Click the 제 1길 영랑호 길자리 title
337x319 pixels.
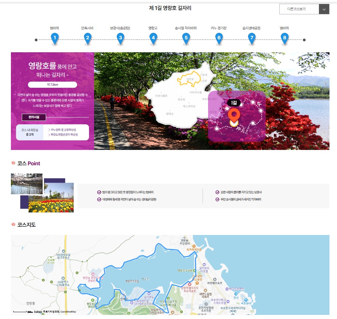click(170, 8)
